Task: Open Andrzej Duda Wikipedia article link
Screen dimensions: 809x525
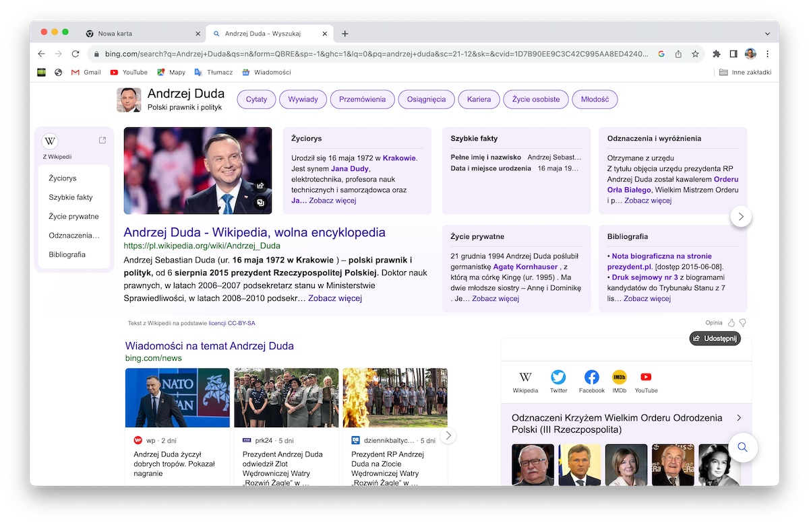Action: pos(254,232)
